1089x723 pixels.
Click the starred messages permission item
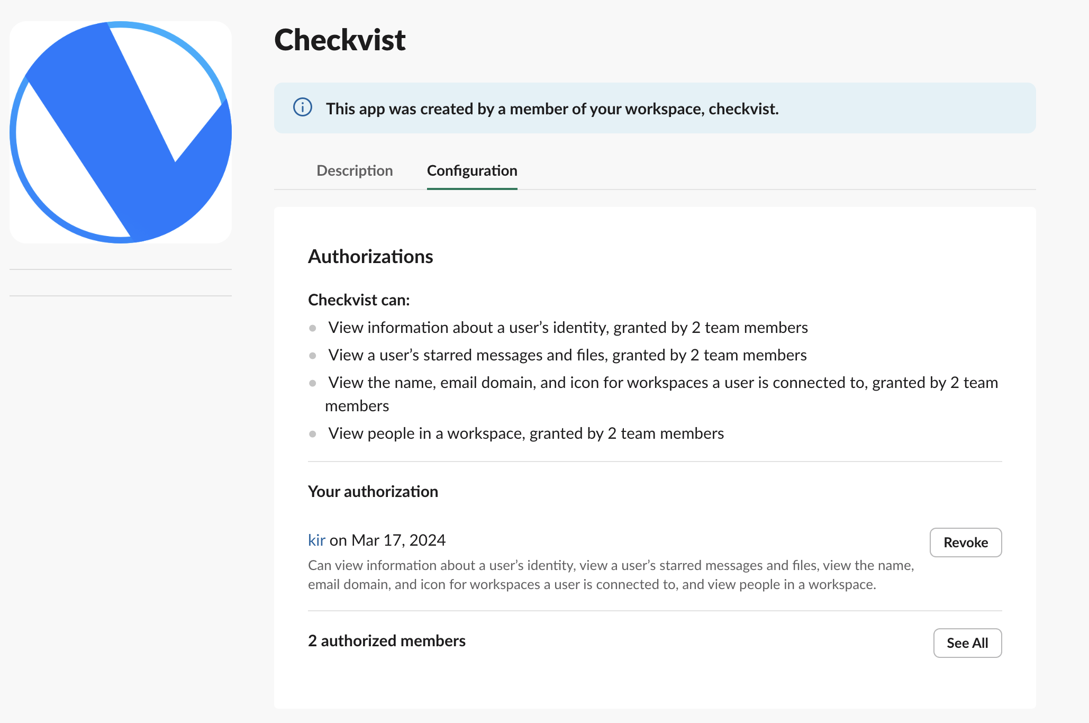567,355
